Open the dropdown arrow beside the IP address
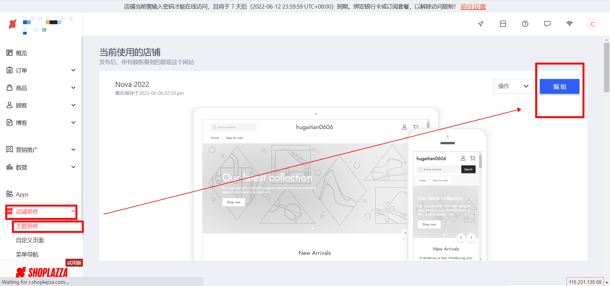The image size is (610, 286). [x=607, y=282]
